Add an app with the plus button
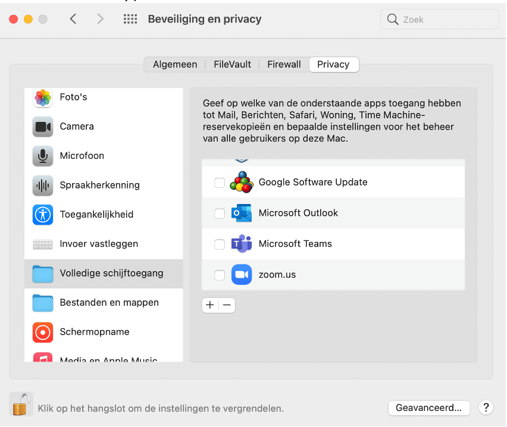Image resolution: width=507 pixels, height=427 pixels. (210, 305)
